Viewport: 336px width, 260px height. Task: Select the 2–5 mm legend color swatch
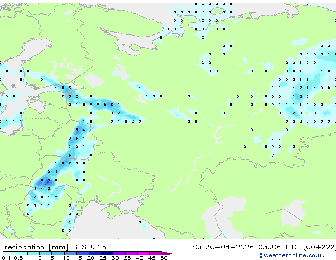coord(46,253)
